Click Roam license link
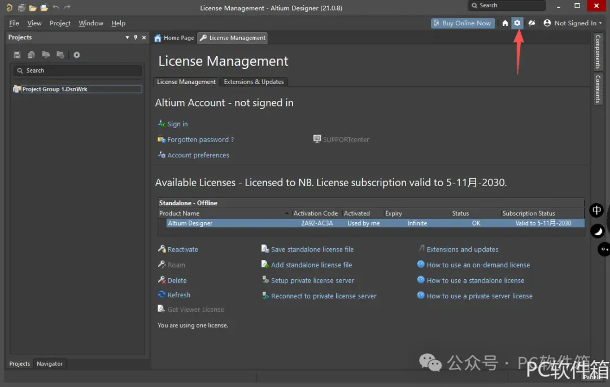610x387 pixels. click(176, 265)
